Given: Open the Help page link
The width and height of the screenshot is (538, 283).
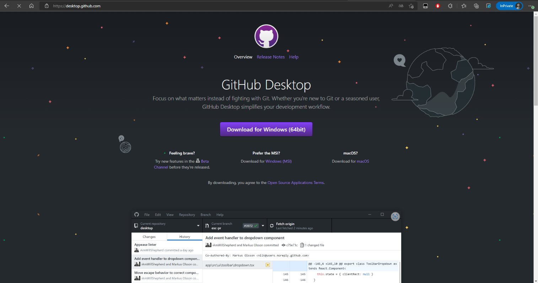Looking at the screenshot, I should (294, 57).
